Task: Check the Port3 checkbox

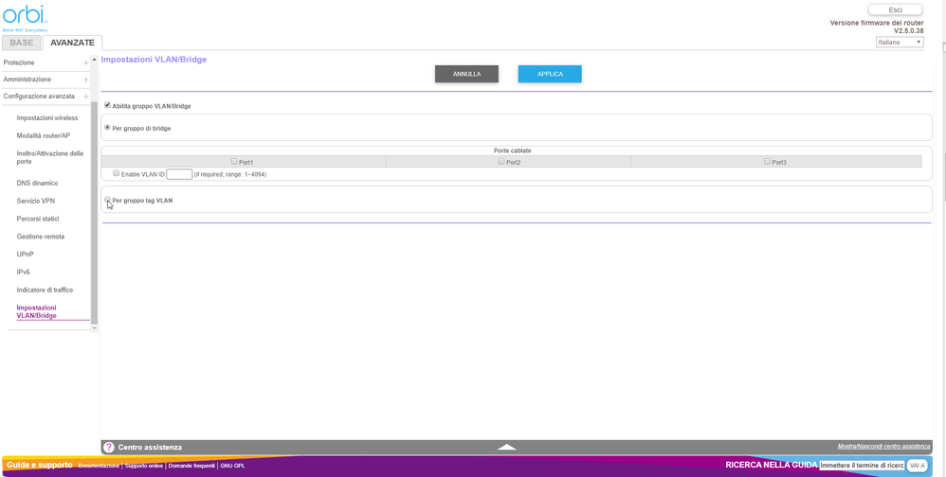Action: [767, 162]
